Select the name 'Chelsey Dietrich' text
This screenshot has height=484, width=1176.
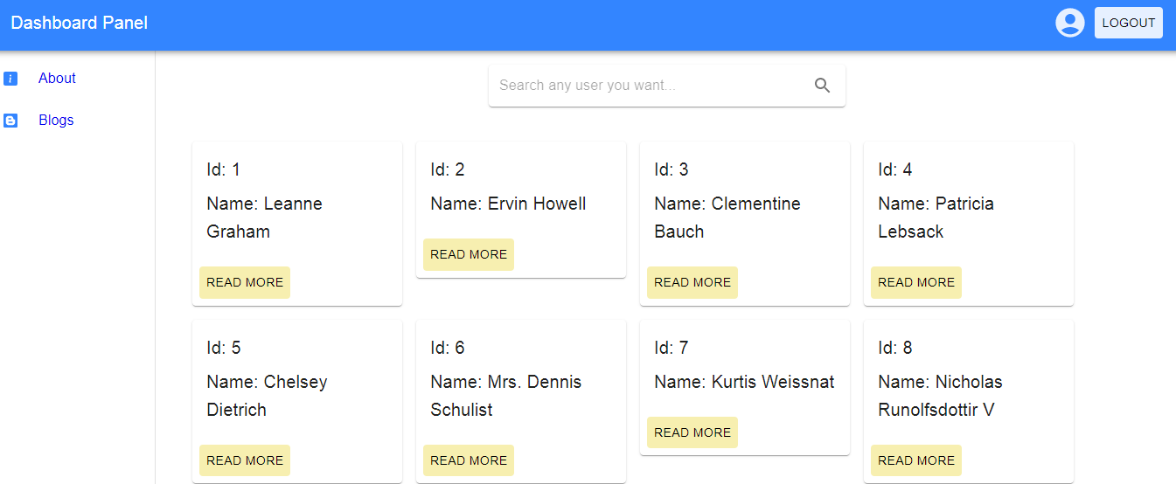(267, 396)
